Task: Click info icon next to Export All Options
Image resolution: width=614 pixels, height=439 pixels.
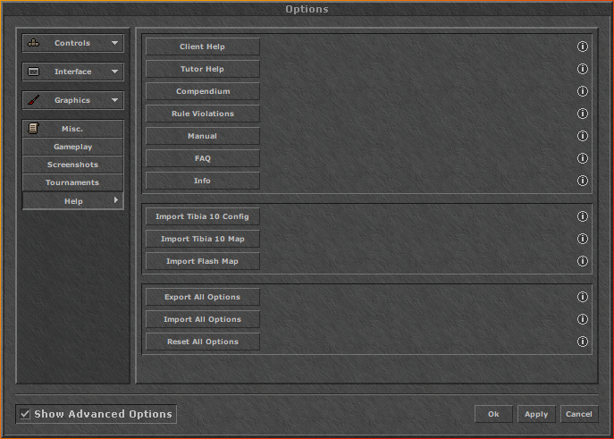Action: (x=583, y=297)
